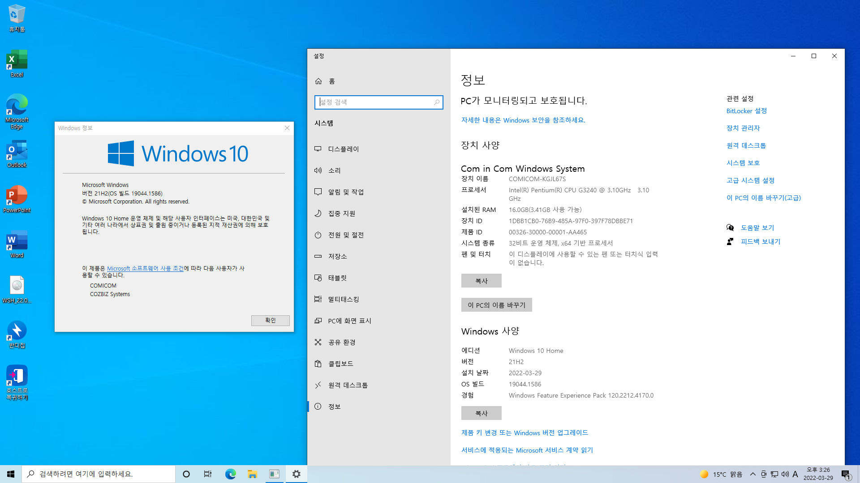Viewport: 860px width, 483px height.
Task: Open 제품 키 변경 또는 Windows 버전 업그레이드 link
Action: [x=525, y=433]
